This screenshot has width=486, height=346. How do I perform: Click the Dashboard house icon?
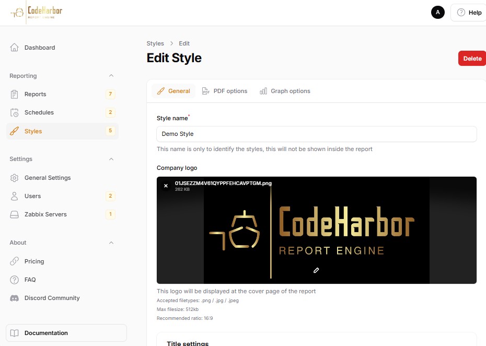point(14,48)
